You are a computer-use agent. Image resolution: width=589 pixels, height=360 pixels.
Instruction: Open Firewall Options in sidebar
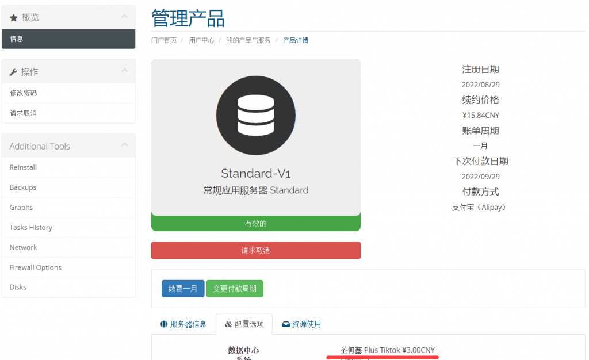pos(35,267)
